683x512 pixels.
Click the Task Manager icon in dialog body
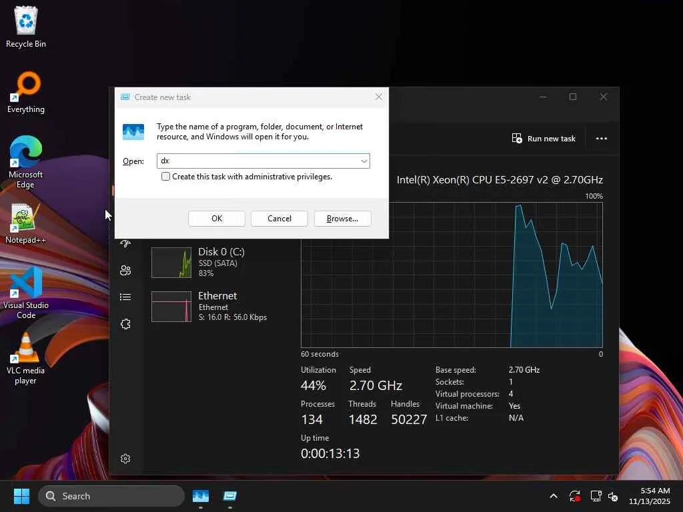(133, 131)
